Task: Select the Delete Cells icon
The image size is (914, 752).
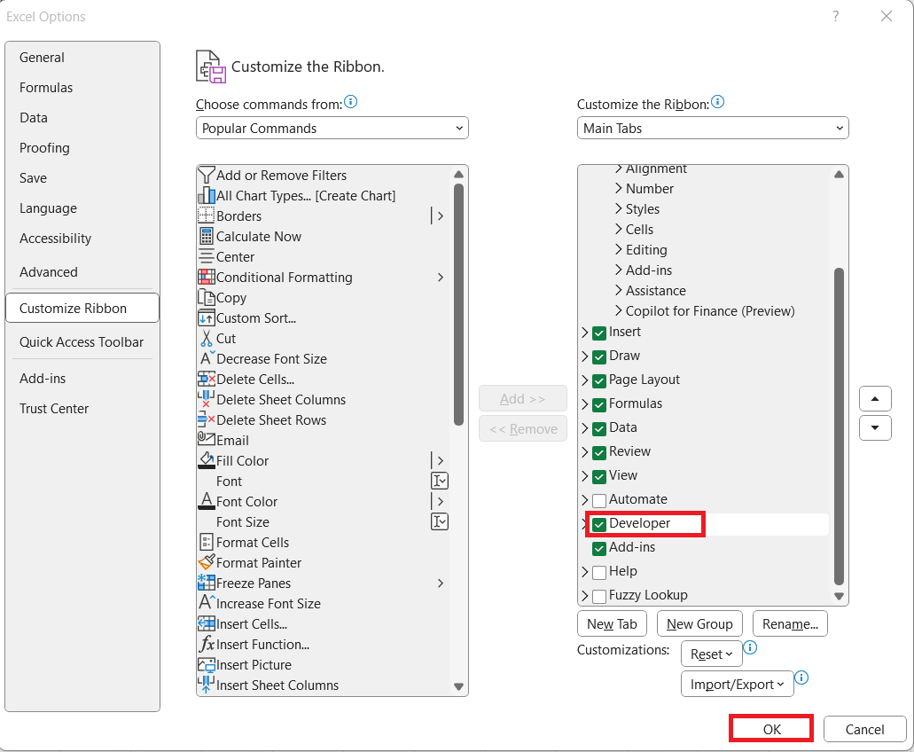Action: click(207, 379)
